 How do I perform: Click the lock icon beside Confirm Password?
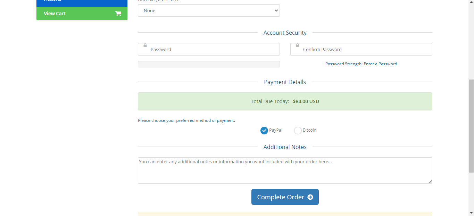(298, 45)
